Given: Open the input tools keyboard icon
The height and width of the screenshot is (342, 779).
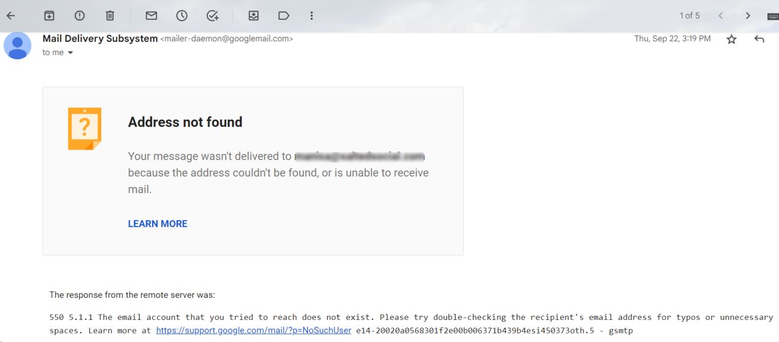Looking at the screenshot, I should [772, 16].
